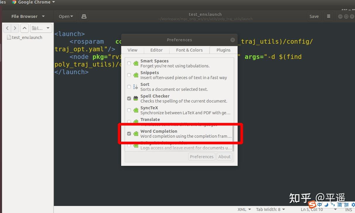Open the folder location combo box
355x213 pixels.
tap(41, 28)
